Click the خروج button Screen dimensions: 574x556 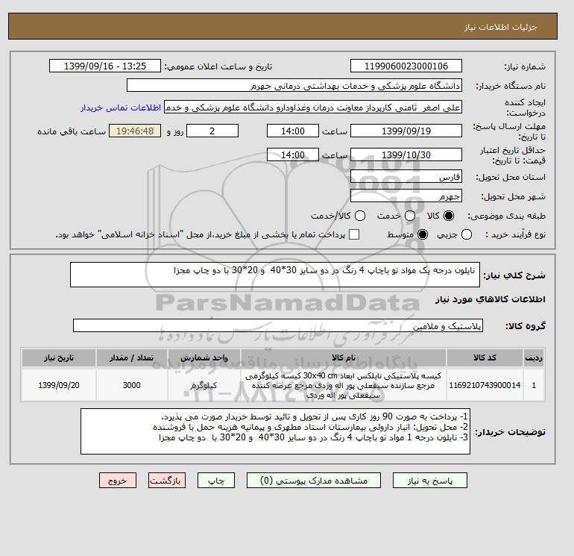[x=118, y=481]
